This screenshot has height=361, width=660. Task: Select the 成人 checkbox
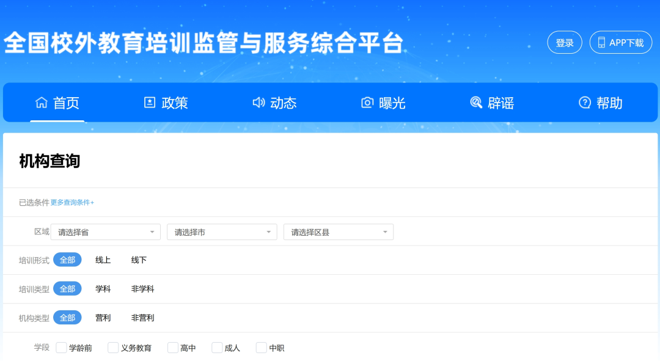click(217, 348)
